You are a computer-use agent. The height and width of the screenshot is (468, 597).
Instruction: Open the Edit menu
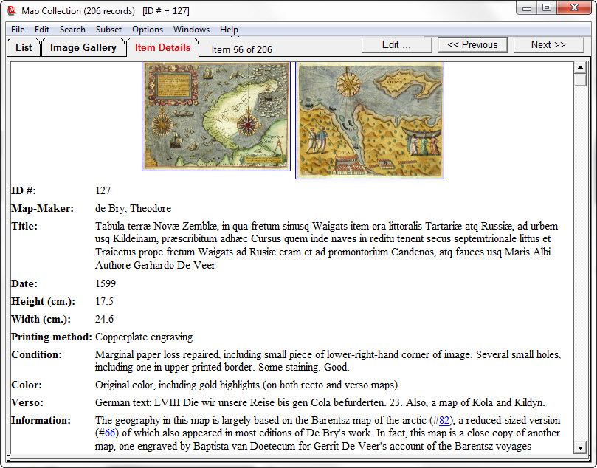point(42,30)
